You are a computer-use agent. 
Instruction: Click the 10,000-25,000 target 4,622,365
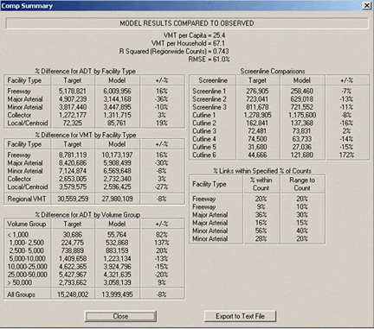coord(73,267)
